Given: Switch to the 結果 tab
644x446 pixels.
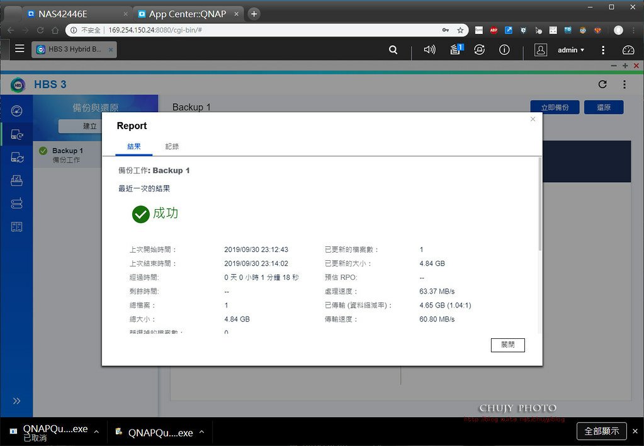Looking at the screenshot, I should point(134,146).
